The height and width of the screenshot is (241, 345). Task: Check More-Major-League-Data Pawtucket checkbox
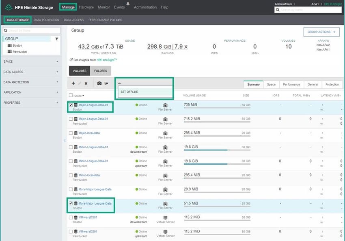pyautogui.click(x=71, y=189)
